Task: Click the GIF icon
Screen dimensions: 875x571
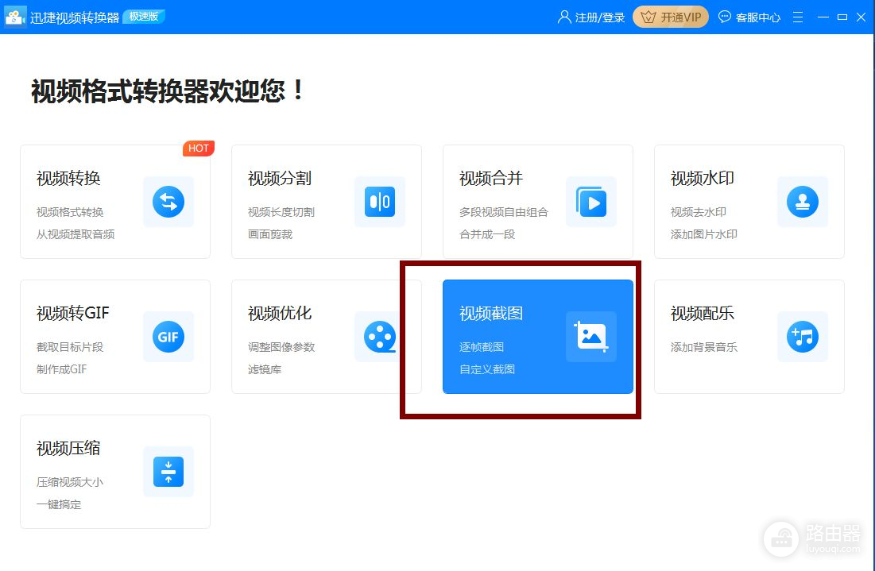Action: (x=168, y=337)
